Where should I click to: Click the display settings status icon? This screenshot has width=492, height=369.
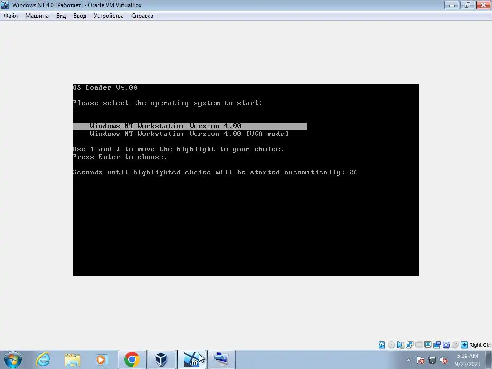428,345
